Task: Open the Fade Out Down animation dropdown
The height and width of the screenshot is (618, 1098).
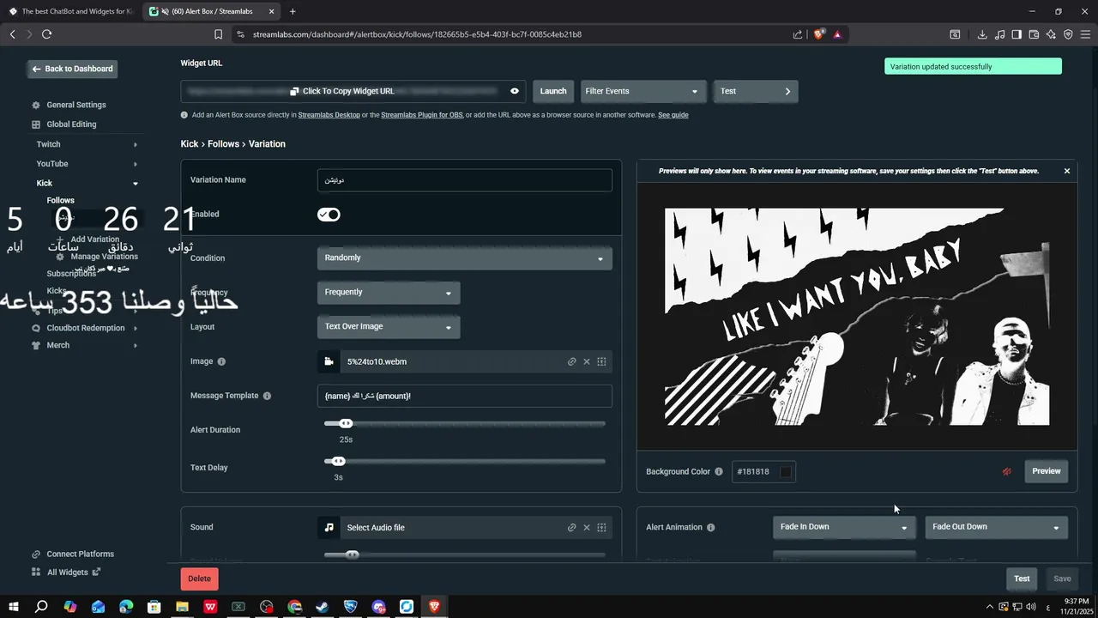Action: pyautogui.click(x=996, y=527)
